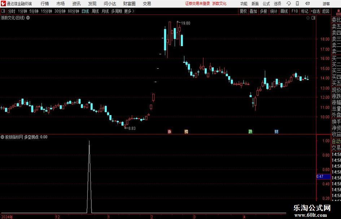Click the 通达信 red logo icon
This screenshot has width=341, height=219.
point(4,4)
